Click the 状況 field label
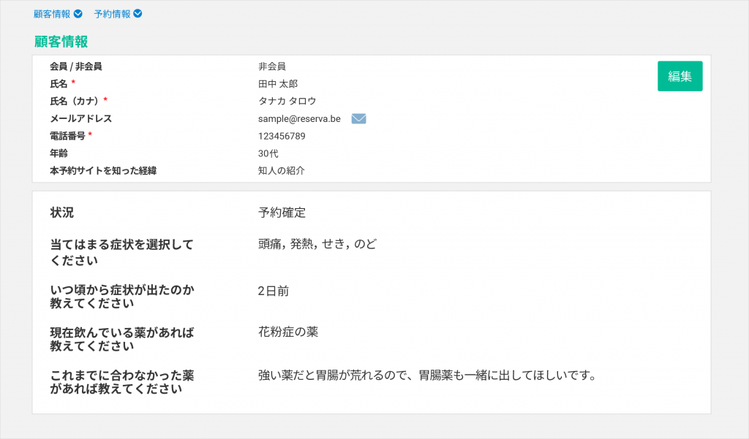The image size is (749, 439). (61, 213)
